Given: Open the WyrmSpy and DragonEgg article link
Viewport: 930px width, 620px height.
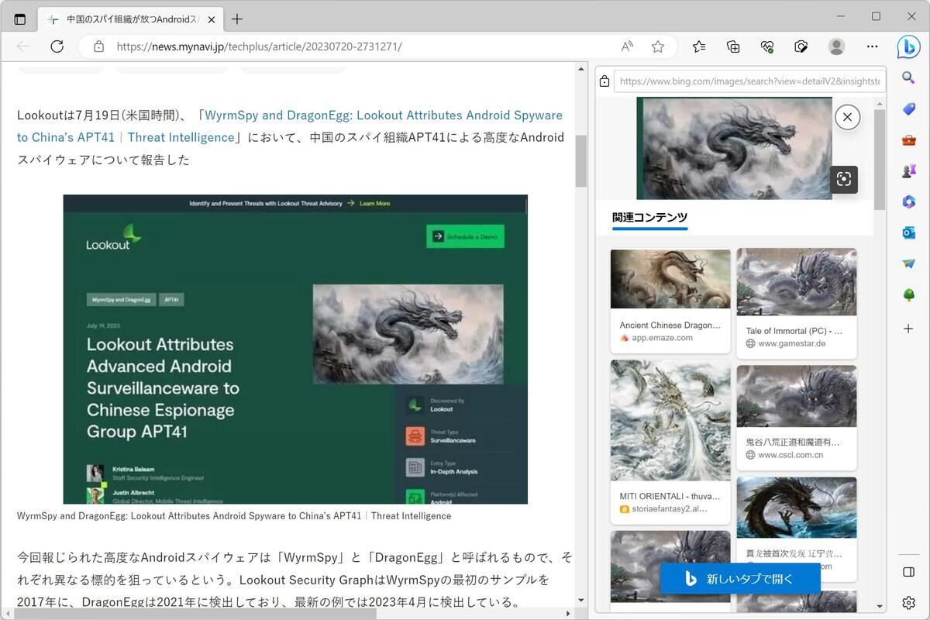Looking at the screenshot, I should point(290,126).
